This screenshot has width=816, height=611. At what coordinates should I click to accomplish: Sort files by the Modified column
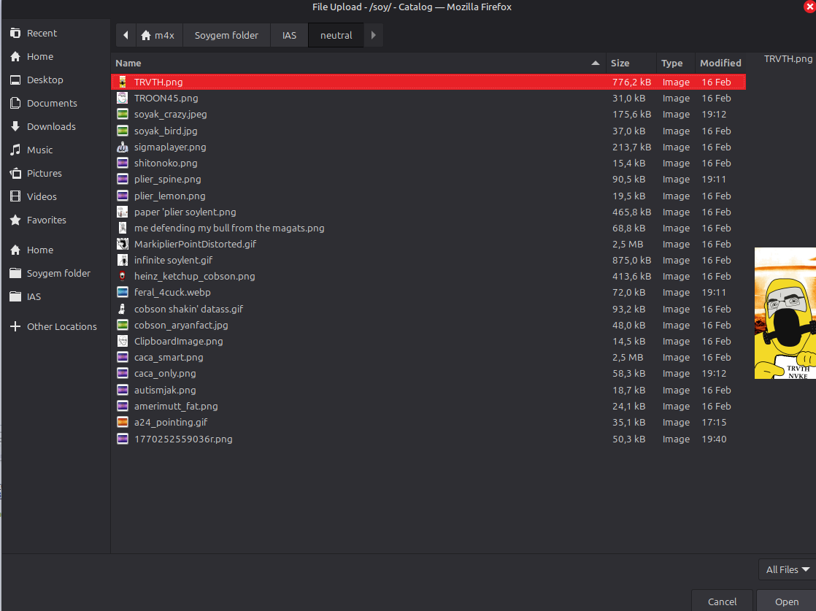click(720, 64)
